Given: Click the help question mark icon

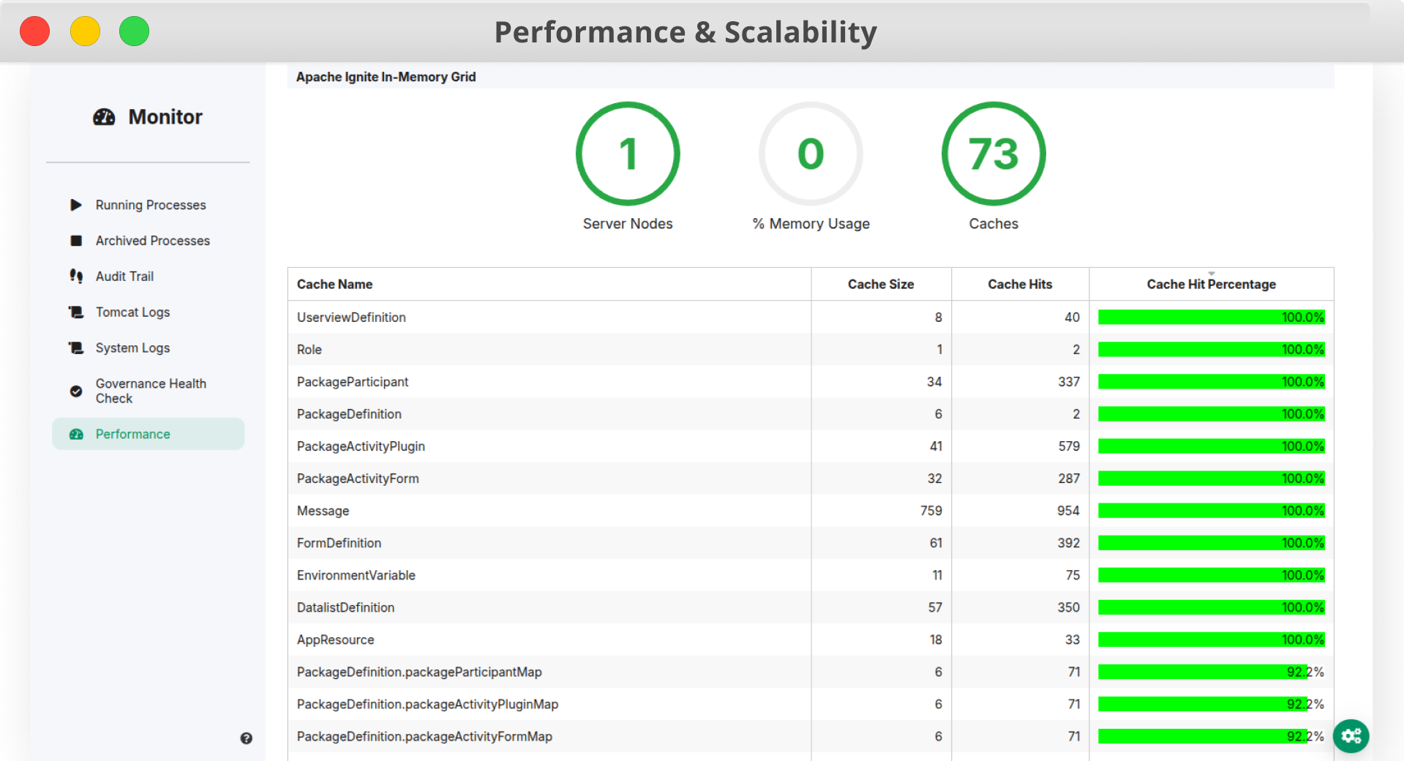Looking at the screenshot, I should [247, 738].
